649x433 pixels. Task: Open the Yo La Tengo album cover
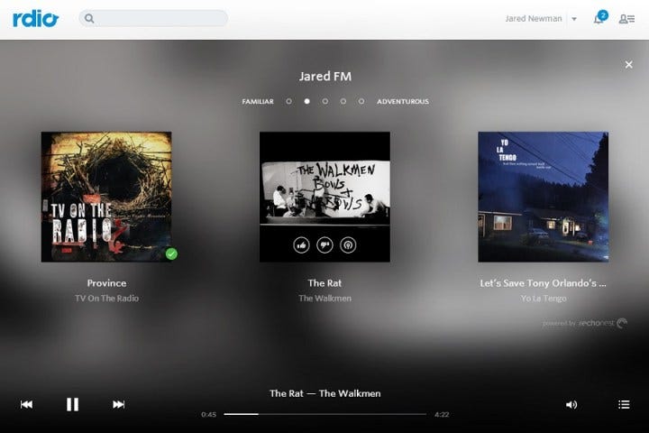pos(543,197)
